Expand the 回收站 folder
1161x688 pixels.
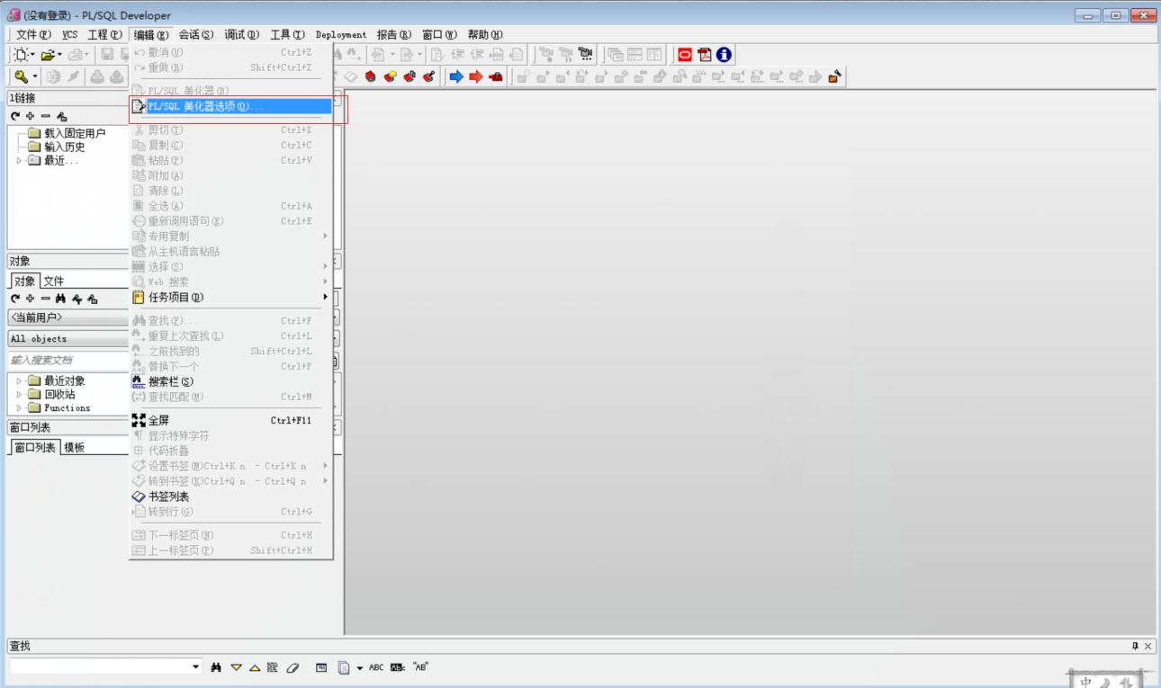click(20, 395)
